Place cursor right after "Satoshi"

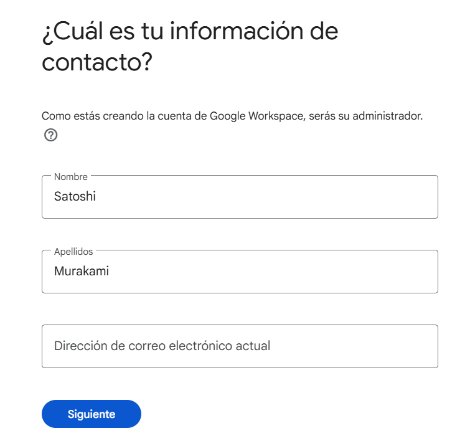[96, 196]
